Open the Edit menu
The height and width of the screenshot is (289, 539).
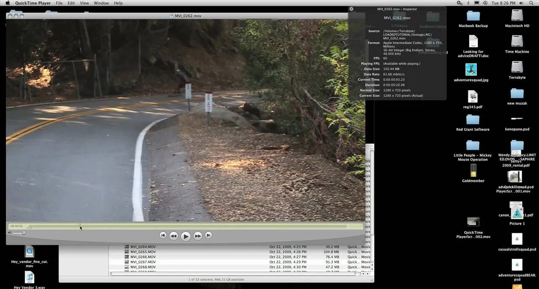(71, 3)
